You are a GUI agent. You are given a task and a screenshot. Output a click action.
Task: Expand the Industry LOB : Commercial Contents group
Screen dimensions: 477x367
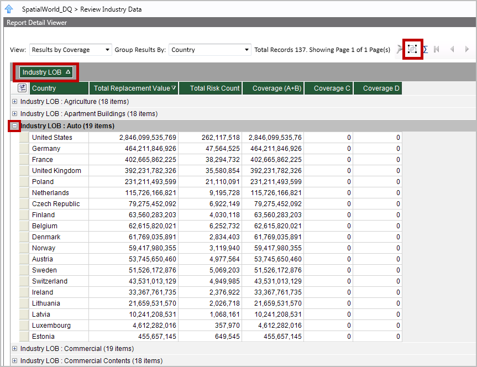click(15, 361)
